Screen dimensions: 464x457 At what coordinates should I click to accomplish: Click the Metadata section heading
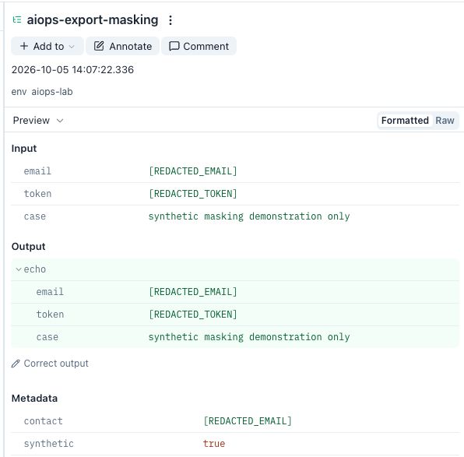34,399
